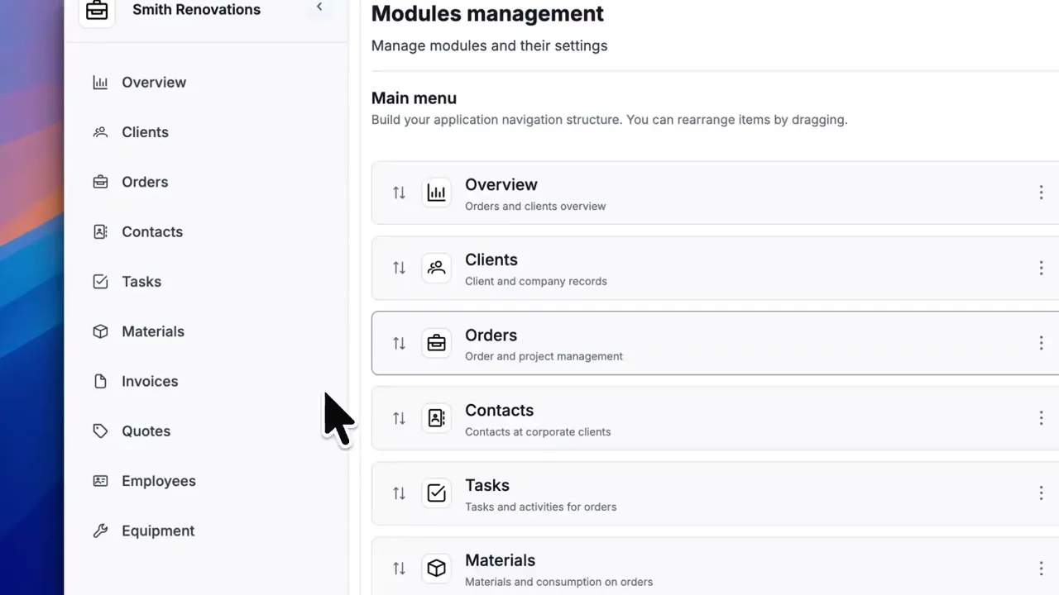Open the Clients module's three-dot options menu

(x=1041, y=268)
